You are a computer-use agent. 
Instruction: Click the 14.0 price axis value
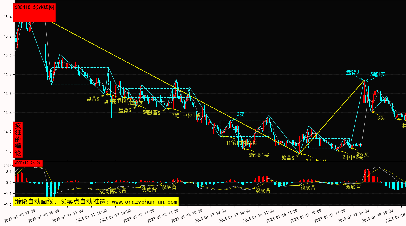tap(8, 151)
